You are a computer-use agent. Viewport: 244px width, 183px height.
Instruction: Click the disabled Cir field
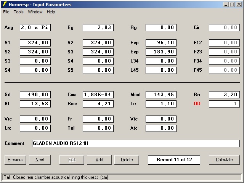coord(224,27)
